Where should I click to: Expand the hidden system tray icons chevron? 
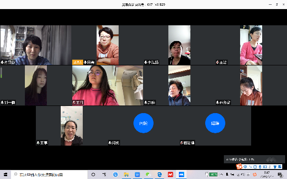coord(221,174)
